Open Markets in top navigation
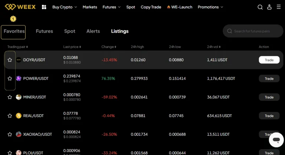Image resolution: width=285 pixels, height=155 pixels. tap(90, 7)
